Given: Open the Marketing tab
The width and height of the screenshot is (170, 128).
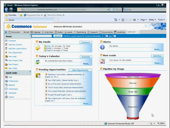Looking at the screenshot, I should tap(80, 32).
